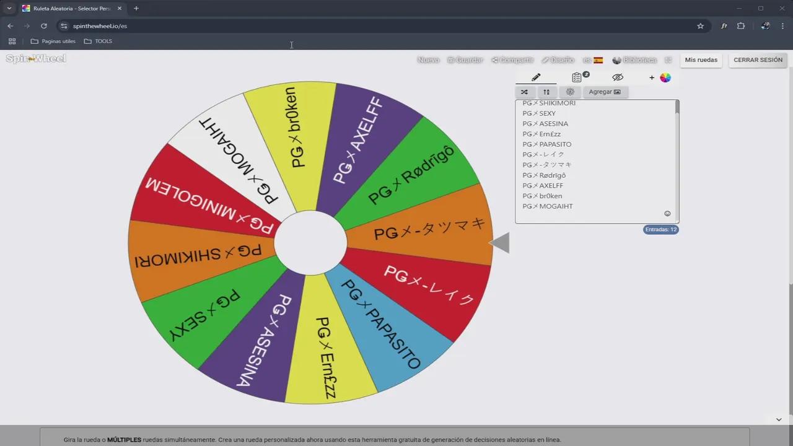This screenshot has width=793, height=446.
Task: Click the Mis ruedas button
Action: [x=701, y=60]
